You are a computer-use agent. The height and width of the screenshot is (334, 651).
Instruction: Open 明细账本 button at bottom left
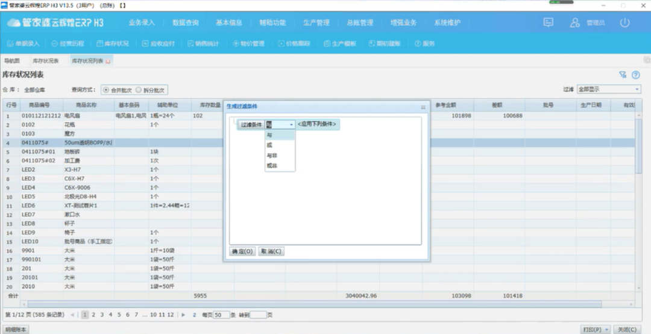16,329
